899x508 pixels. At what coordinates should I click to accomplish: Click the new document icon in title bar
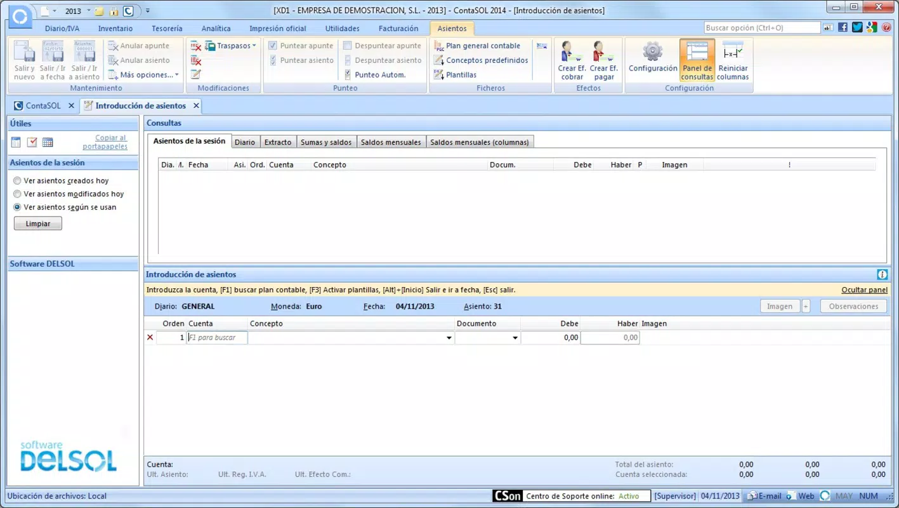(44, 11)
